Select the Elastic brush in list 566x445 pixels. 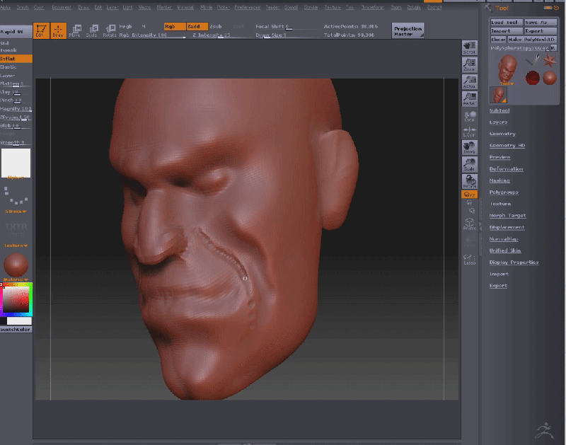[x=8, y=67]
